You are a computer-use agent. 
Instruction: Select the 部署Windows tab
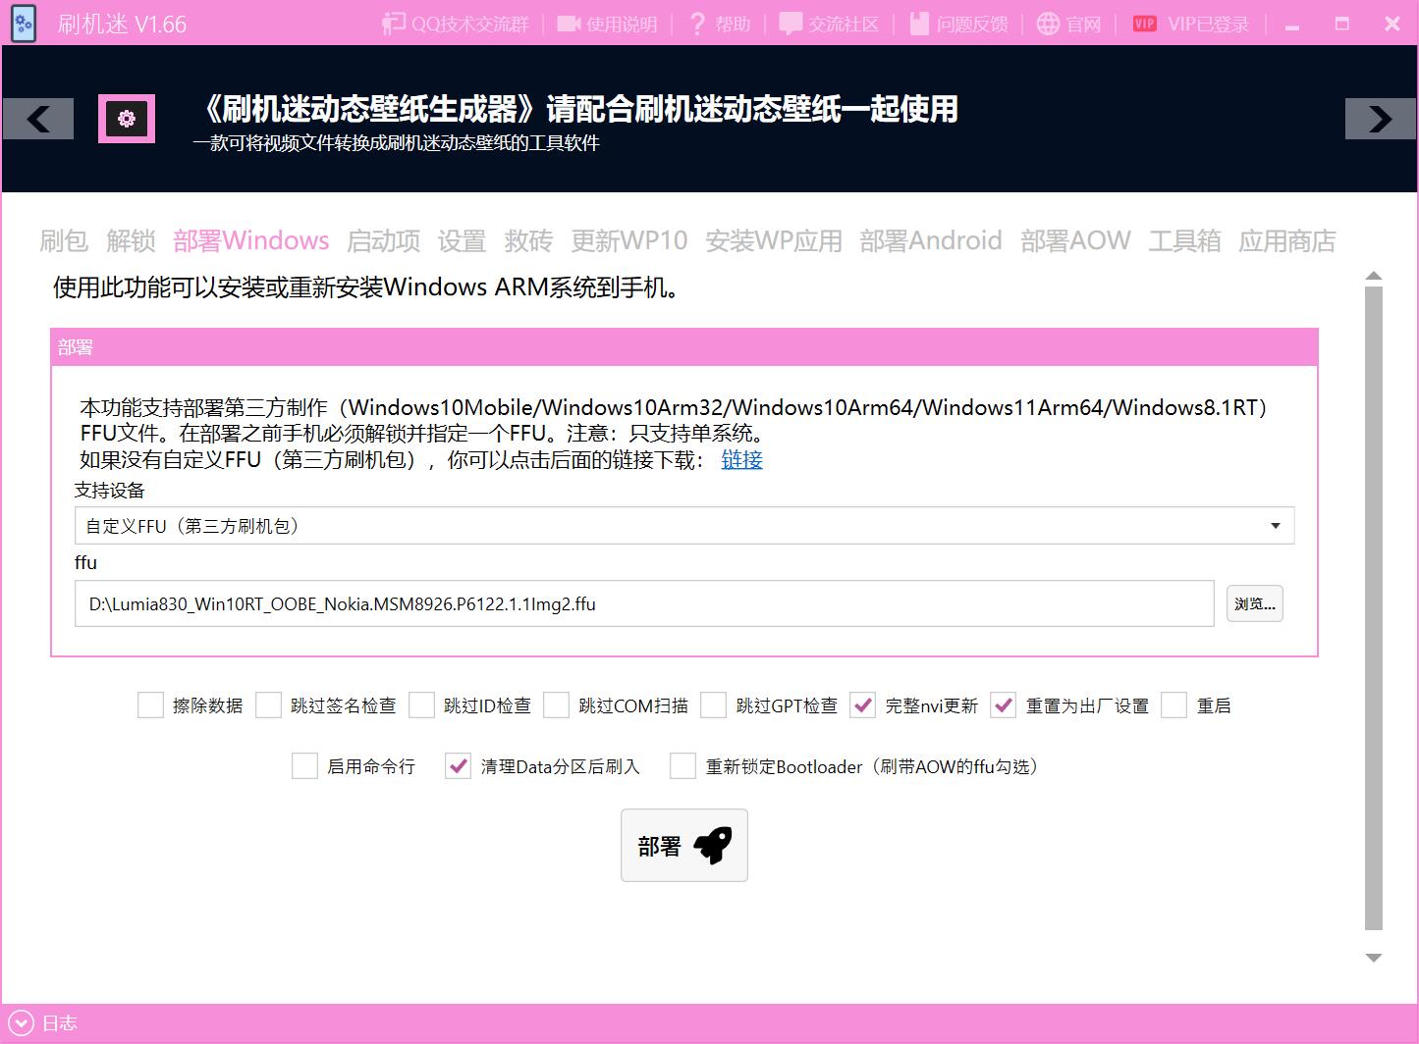251,240
